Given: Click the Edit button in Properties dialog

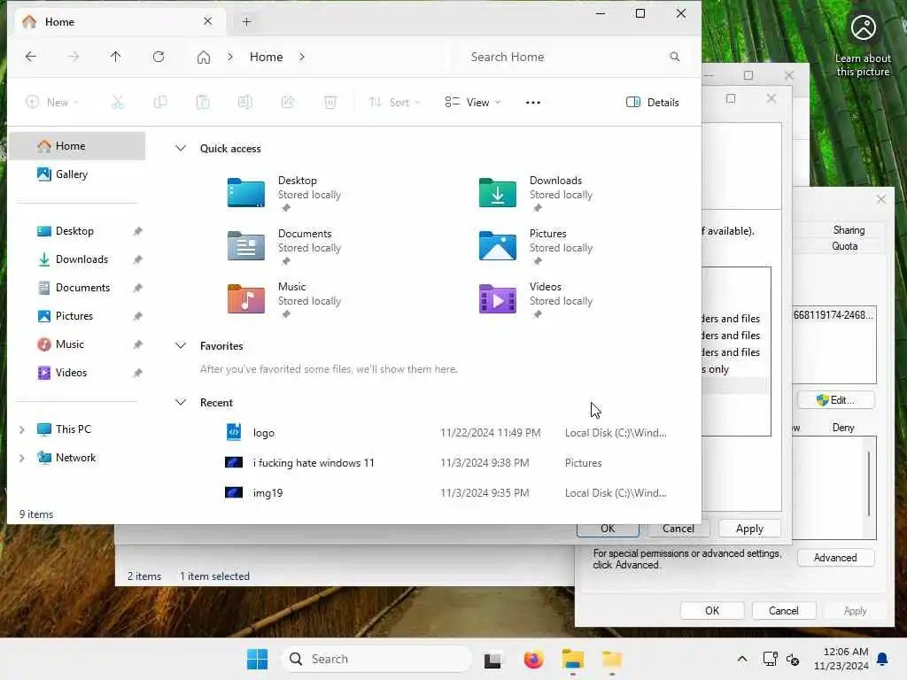Looking at the screenshot, I should click(836, 400).
